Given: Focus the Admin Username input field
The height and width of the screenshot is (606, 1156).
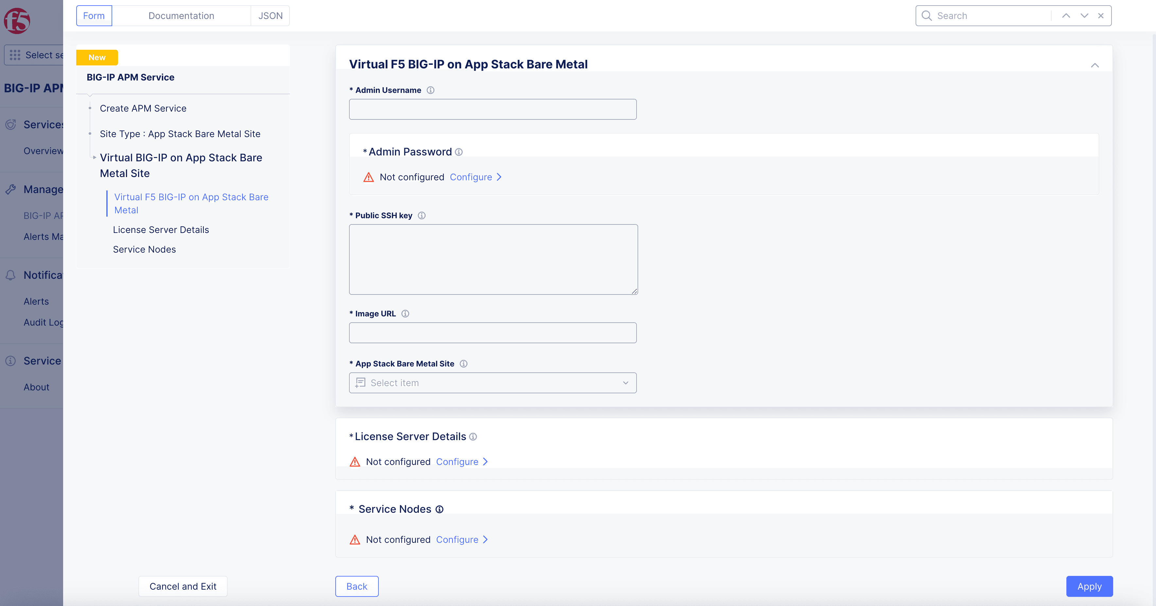Looking at the screenshot, I should pyautogui.click(x=492, y=109).
